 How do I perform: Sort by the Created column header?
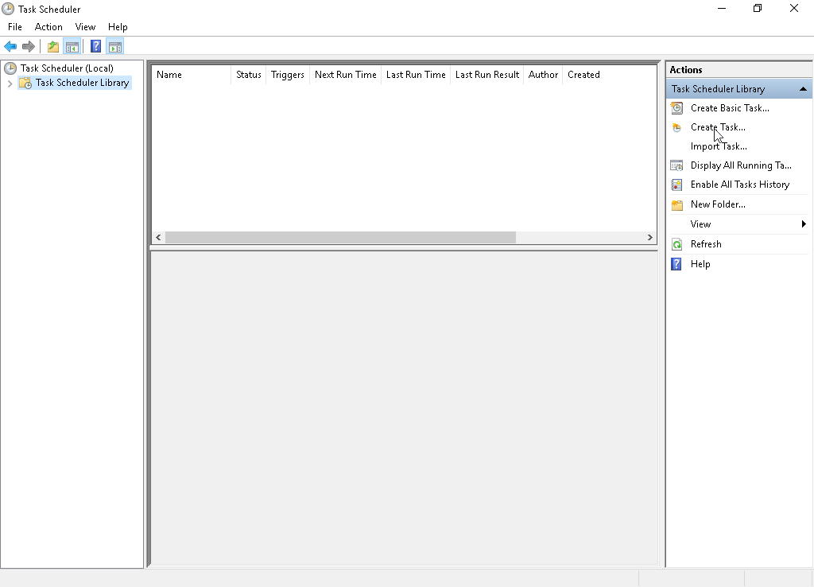tap(583, 75)
